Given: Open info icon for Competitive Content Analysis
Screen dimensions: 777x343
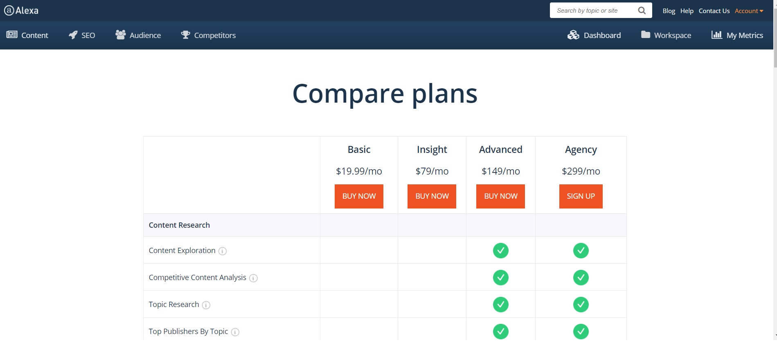Looking at the screenshot, I should (x=253, y=278).
